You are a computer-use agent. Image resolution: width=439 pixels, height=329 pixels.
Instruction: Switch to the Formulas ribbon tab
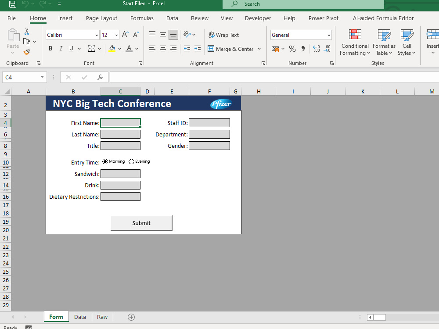(x=142, y=18)
